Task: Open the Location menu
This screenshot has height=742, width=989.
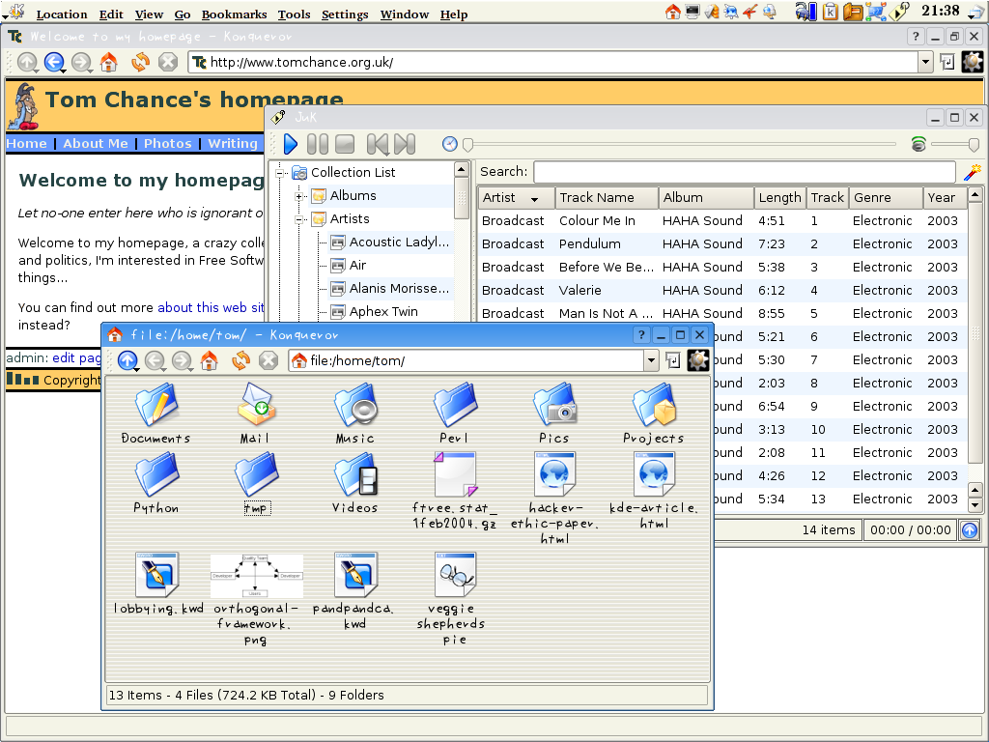Action: coord(62,14)
